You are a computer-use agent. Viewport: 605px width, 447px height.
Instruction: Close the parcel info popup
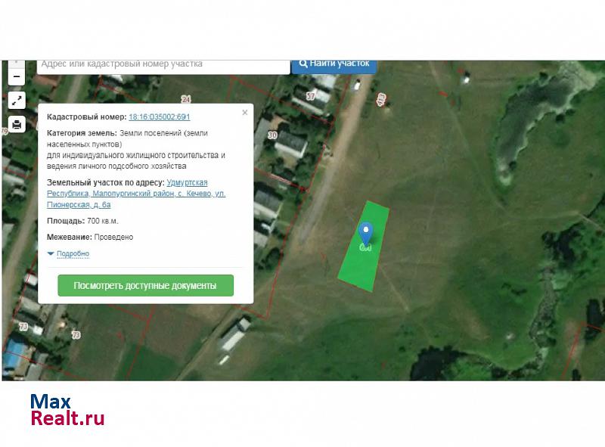pos(244,113)
